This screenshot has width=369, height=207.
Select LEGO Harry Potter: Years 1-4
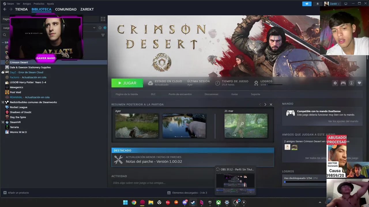pos(28,82)
